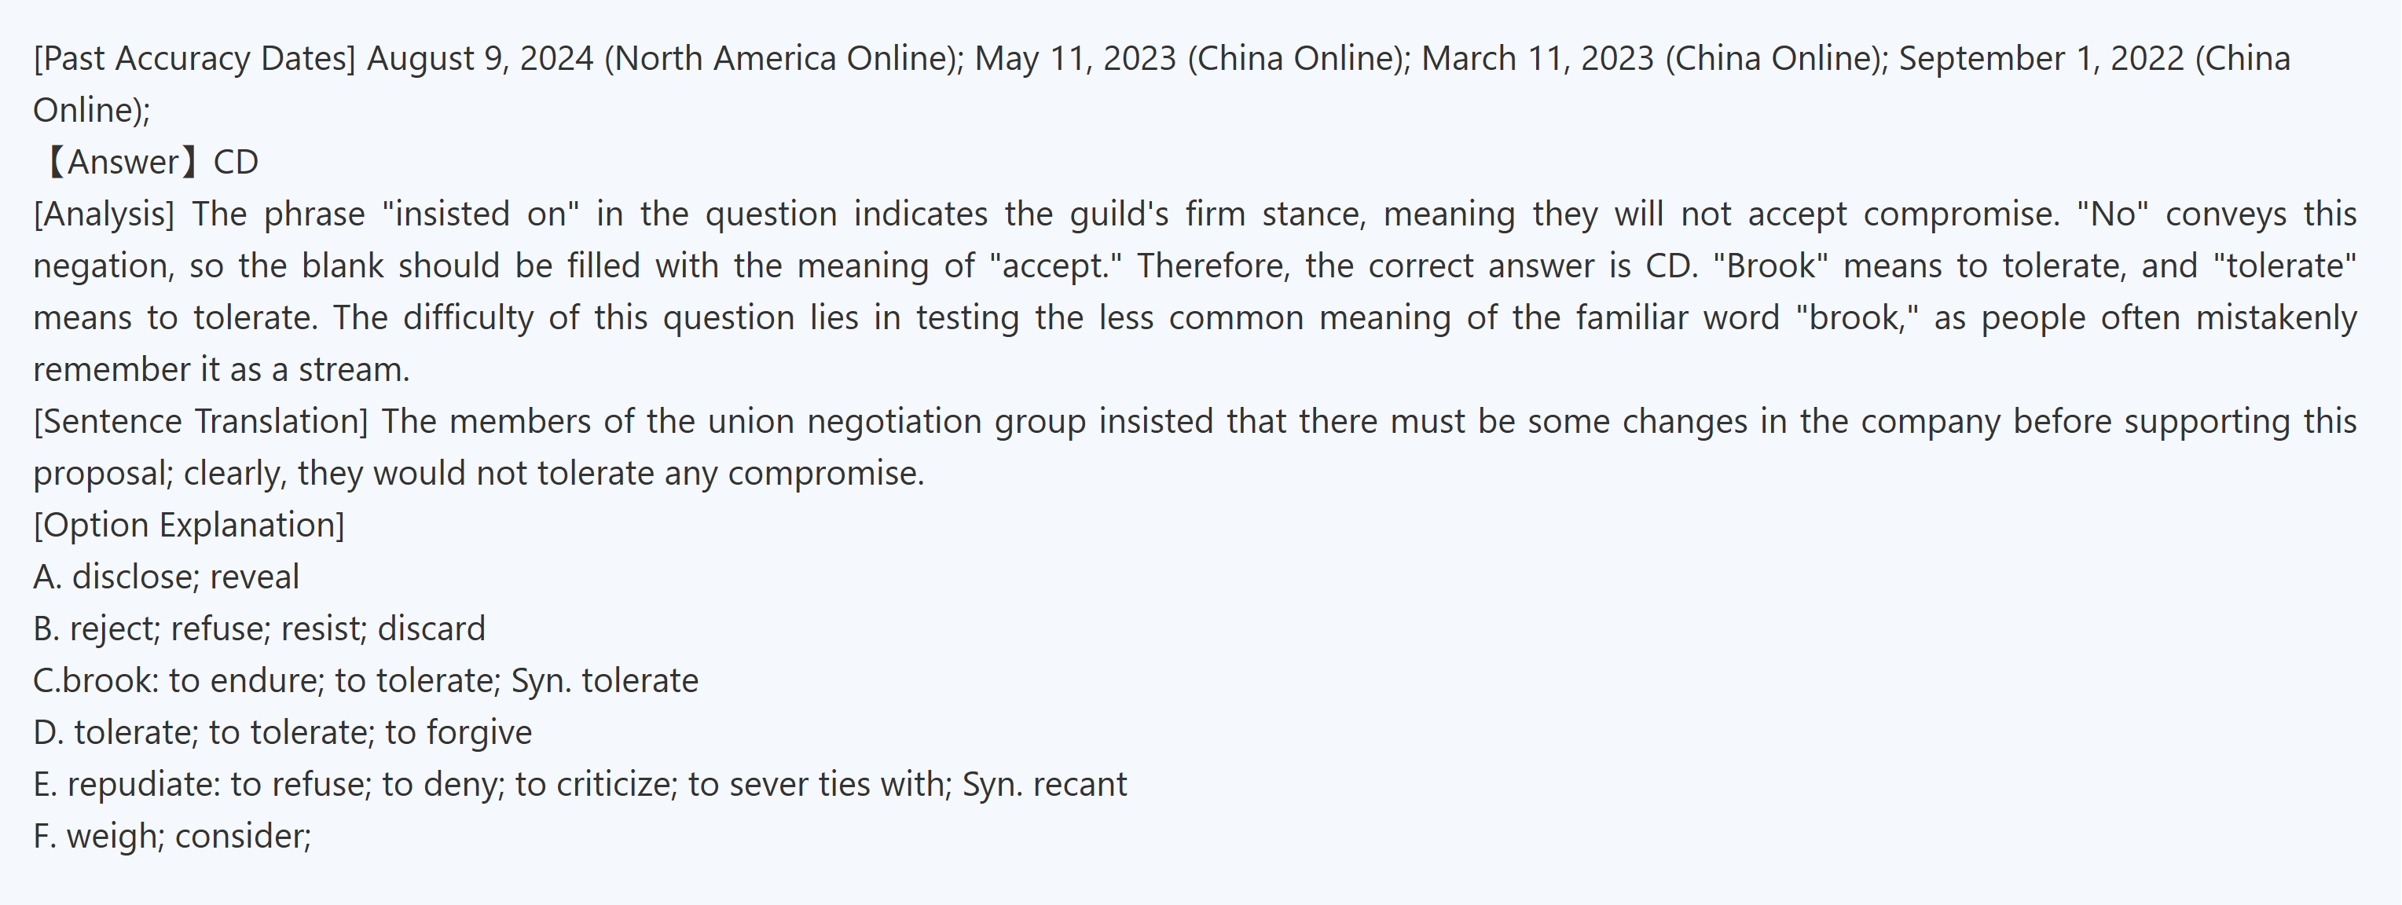Click "Syn. recant" in option E
This screenshot has width=2402, height=905.
[1044, 785]
